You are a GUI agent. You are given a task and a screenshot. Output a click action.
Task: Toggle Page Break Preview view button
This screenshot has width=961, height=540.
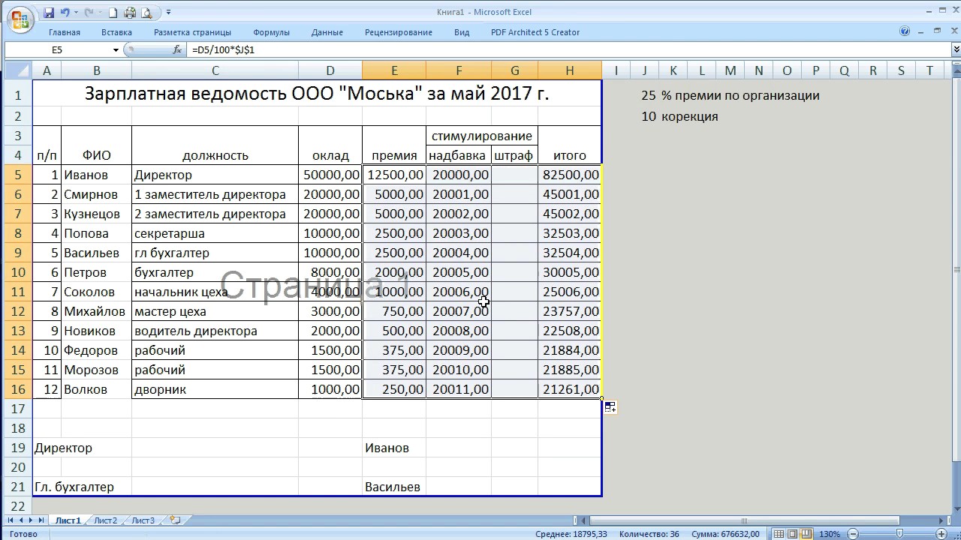click(x=806, y=534)
